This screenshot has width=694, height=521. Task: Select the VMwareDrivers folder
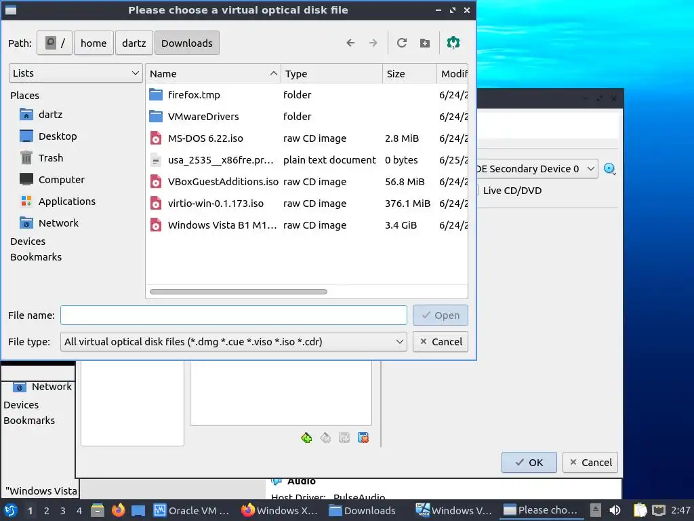306,117
